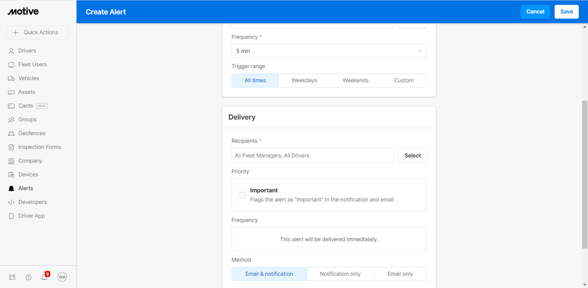The height and width of the screenshot is (288, 588).
Task: Check the Important priority checkbox
Action: 243,195
